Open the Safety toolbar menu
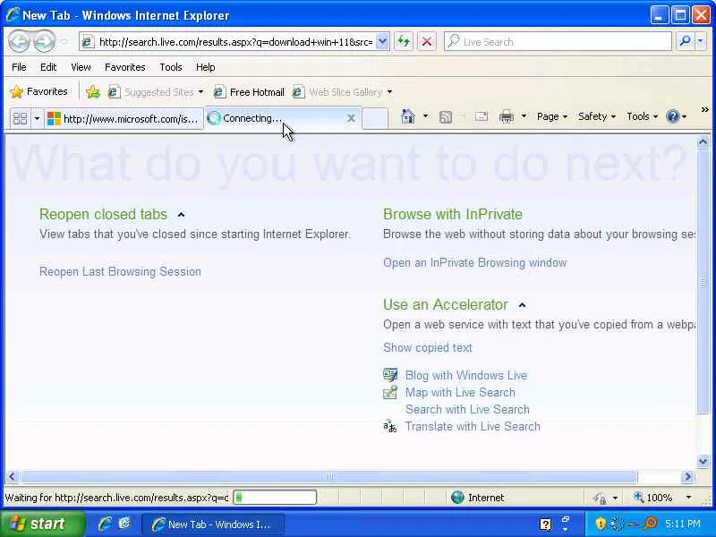This screenshot has width=716, height=537. (x=596, y=116)
